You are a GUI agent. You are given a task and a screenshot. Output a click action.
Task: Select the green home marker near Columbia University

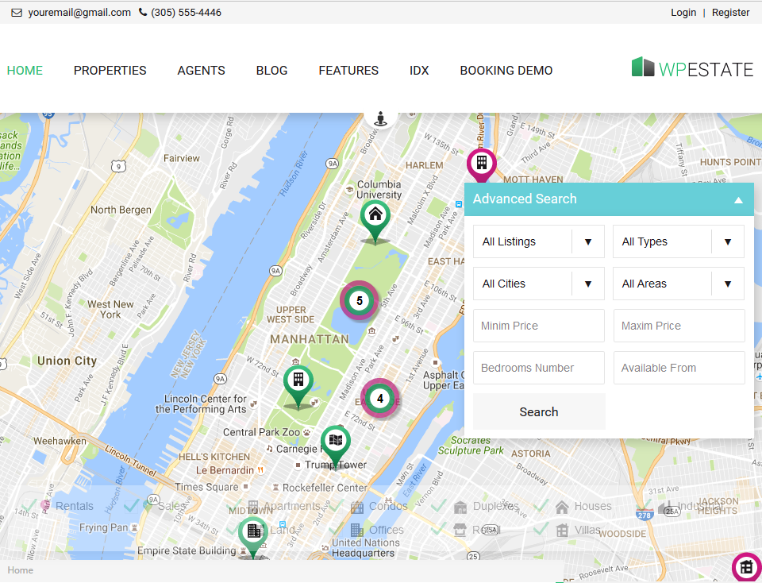pyautogui.click(x=375, y=215)
